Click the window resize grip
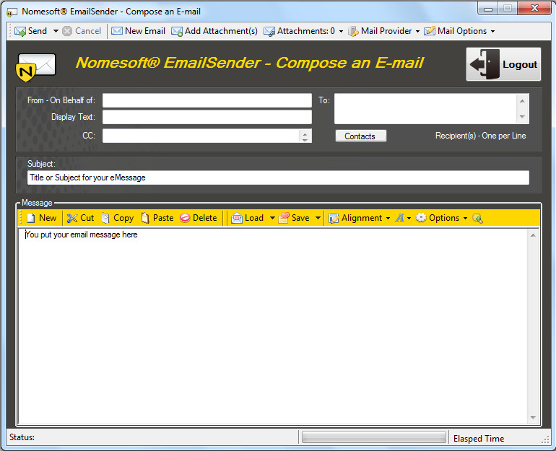 pos(545,440)
